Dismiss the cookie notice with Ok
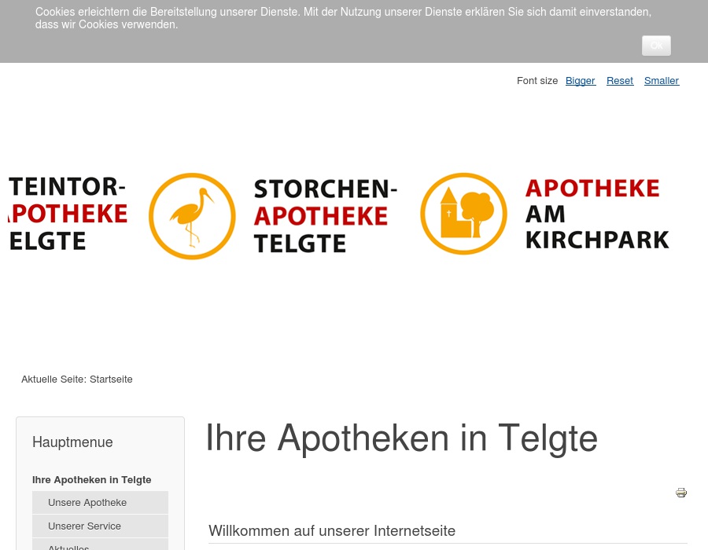This screenshot has width=708, height=550. click(656, 46)
